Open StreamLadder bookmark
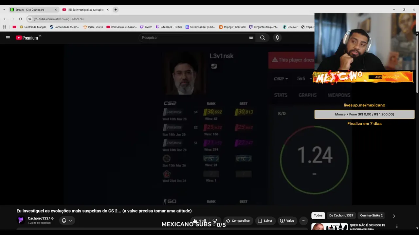This screenshot has height=235, width=419. [200, 27]
